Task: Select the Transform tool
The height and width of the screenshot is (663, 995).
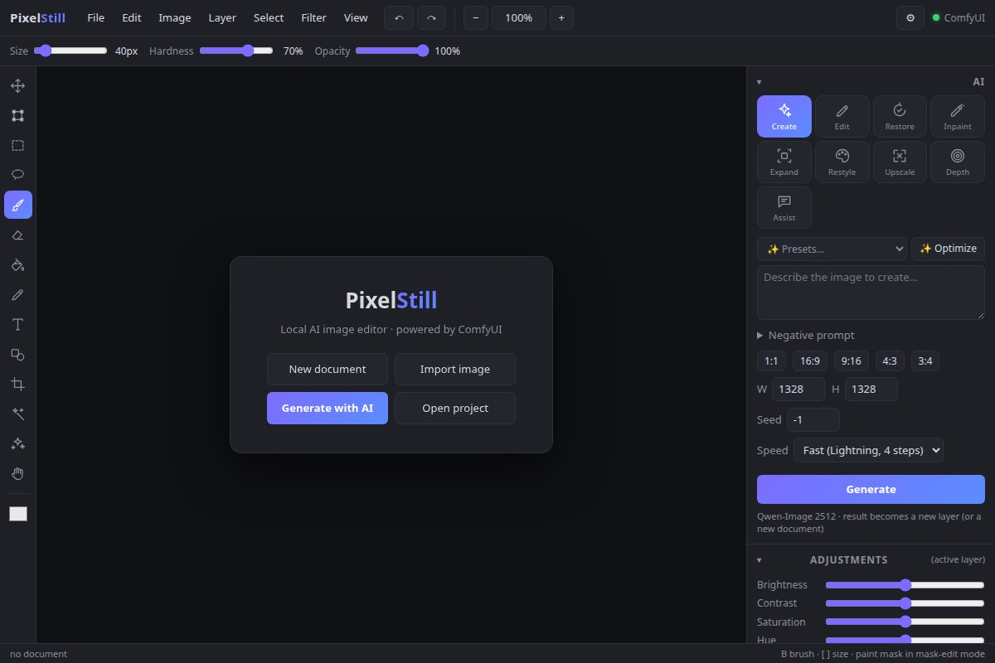Action: [17, 115]
